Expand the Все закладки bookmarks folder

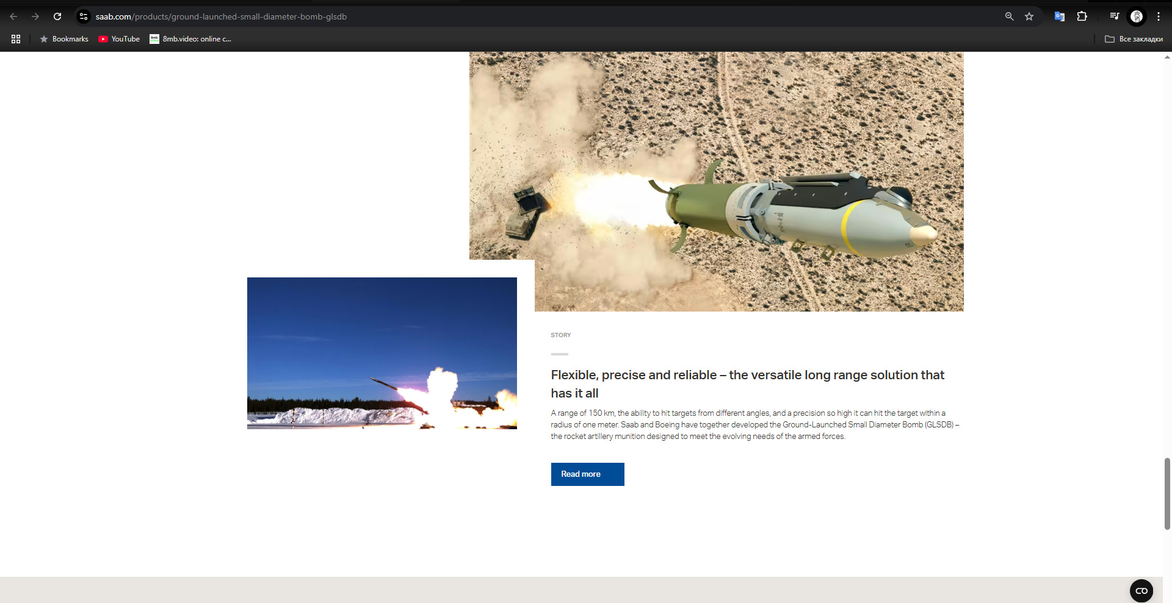click(x=1134, y=39)
